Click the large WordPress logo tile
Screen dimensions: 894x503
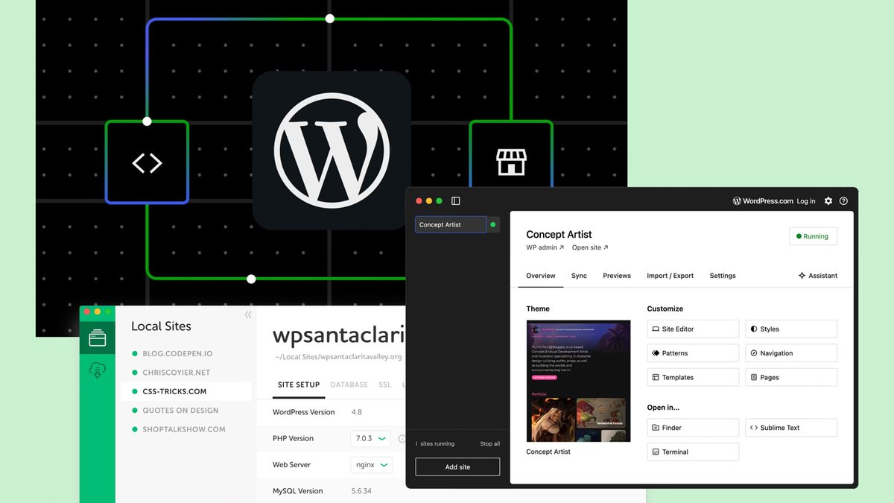pyautogui.click(x=332, y=150)
